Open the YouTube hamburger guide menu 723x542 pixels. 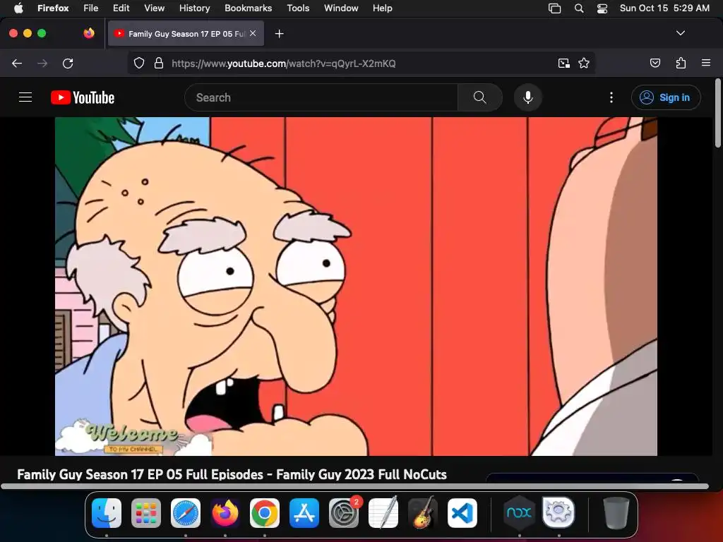(25, 97)
